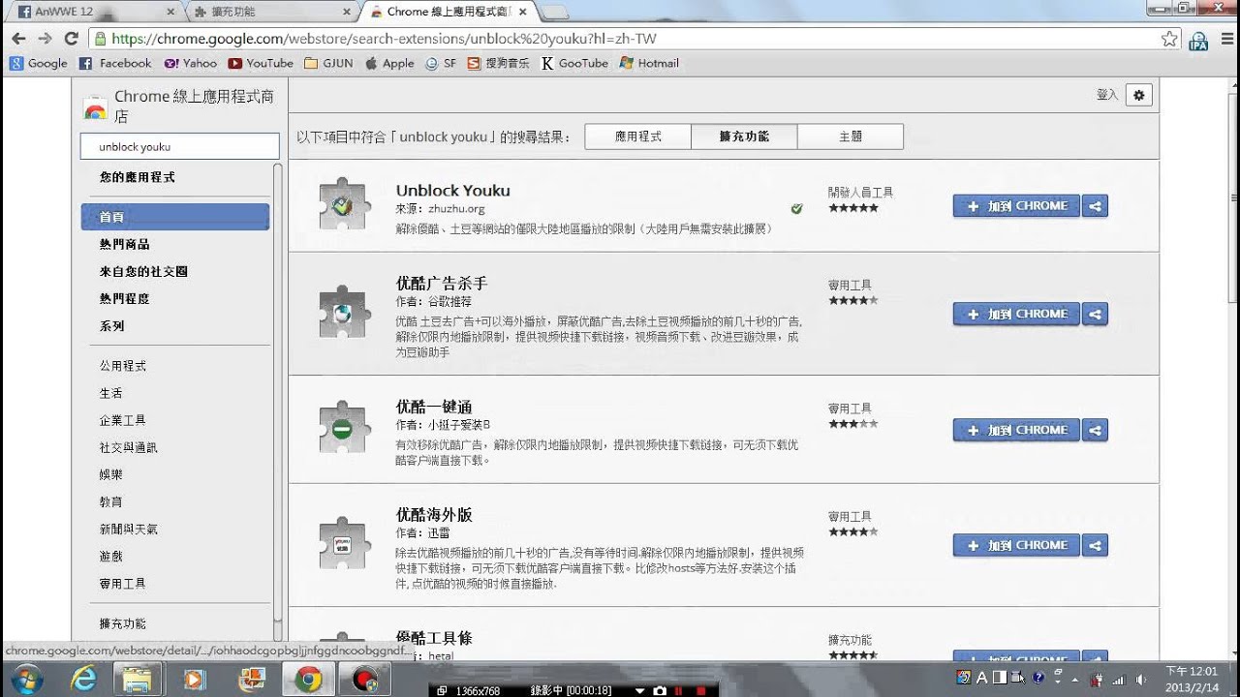
Task: Add Unblock Youku to Chrome
Action: [x=1016, y=206]
